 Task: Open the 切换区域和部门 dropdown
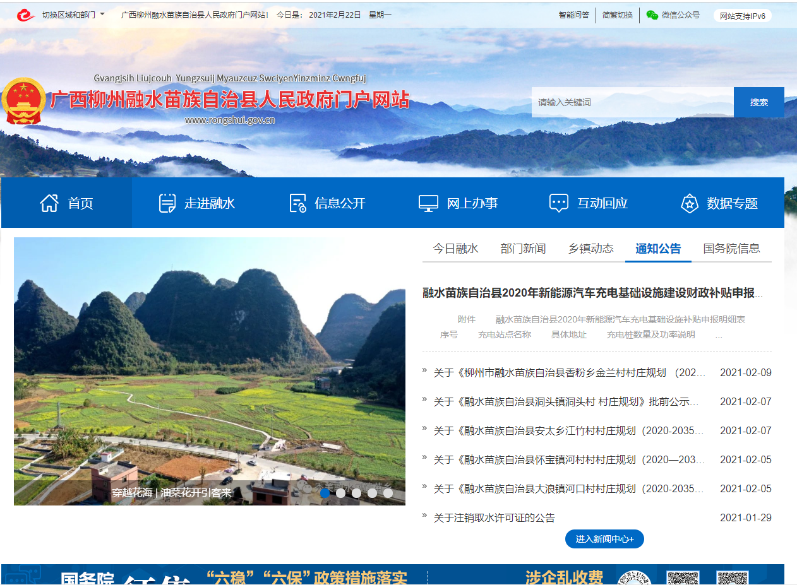[73, 15]
